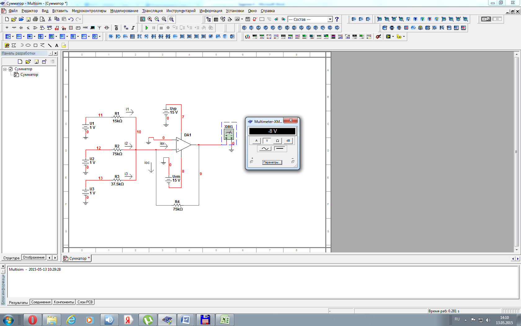Switch multimeter to ohmmeter mode

pyautogui.click(x=278, y=141)
